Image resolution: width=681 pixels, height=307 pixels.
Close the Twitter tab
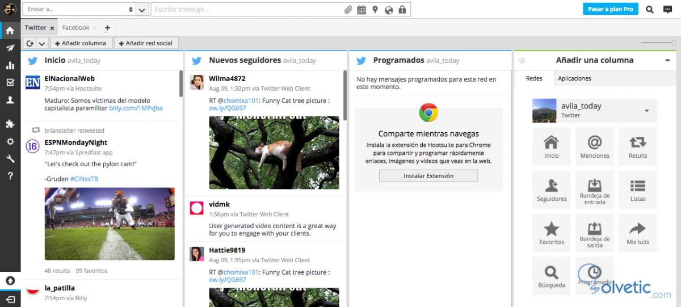(52, 28)
